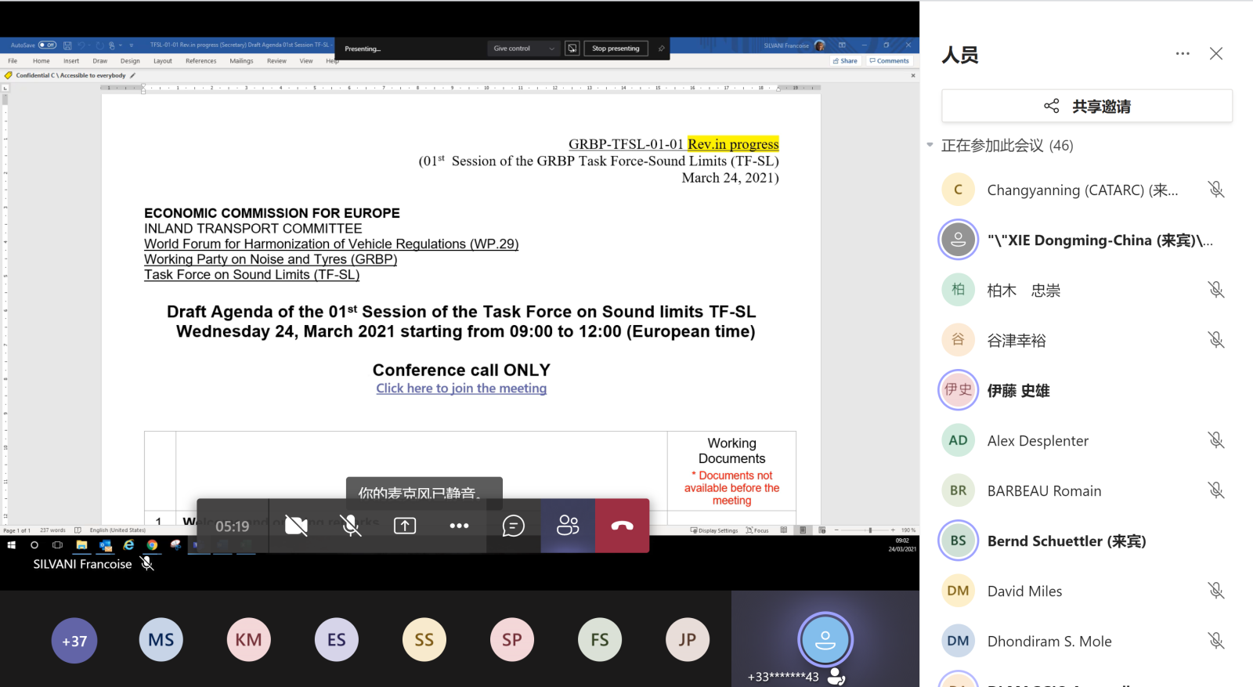
Task: Click more options ellipsis in participants panel
Action: point(1183,54)
